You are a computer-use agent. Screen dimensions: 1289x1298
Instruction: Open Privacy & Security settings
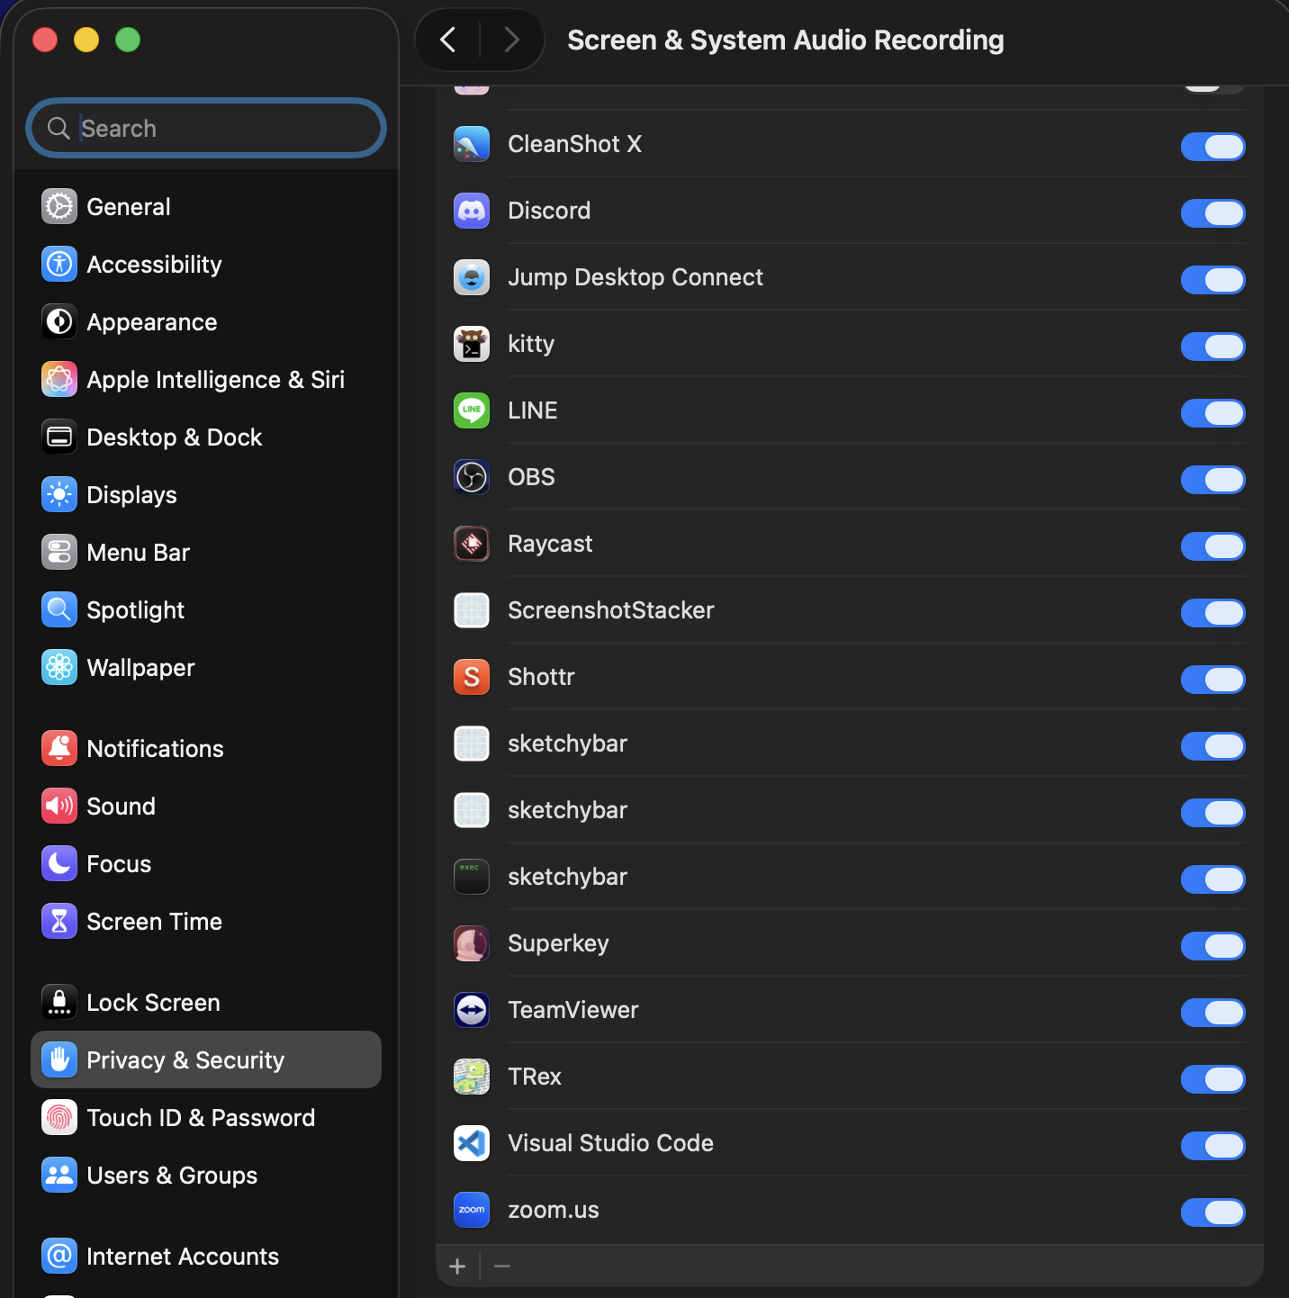[185, 1059]
